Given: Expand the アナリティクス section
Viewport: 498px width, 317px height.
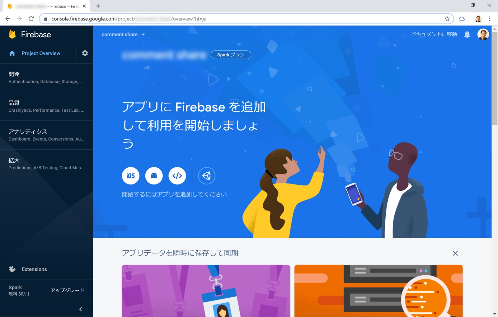Looking at the screenshot, I should (x=46, y=135).
